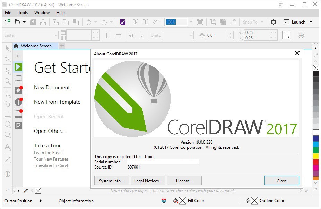
Task: Open the Window menu
Action: pos(42,13)
